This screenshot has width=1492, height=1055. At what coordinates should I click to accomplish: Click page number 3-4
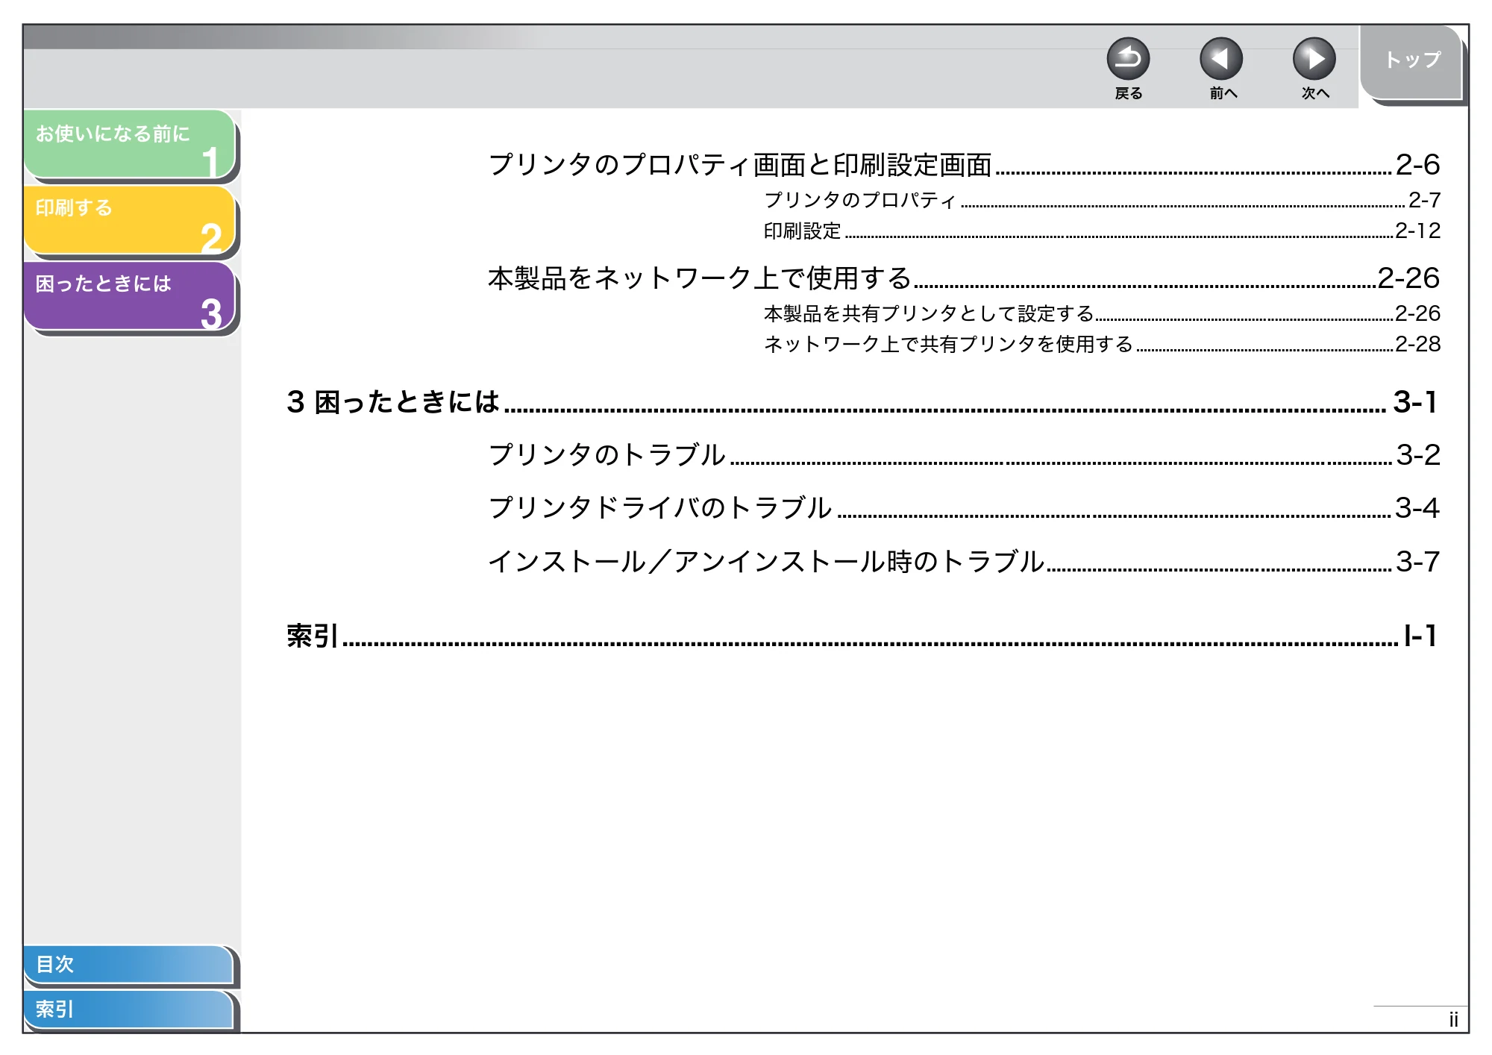(1417, 508)
